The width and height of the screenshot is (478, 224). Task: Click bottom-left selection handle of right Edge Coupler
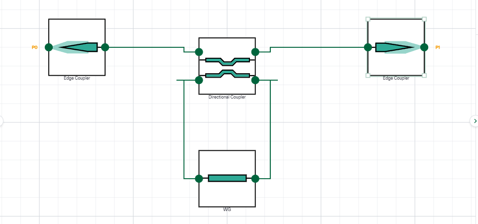click(368, 75)
